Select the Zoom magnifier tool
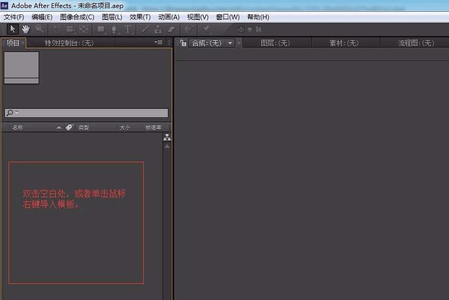The width and height of the screenshot is (449, 300). (x=39, y=29)
